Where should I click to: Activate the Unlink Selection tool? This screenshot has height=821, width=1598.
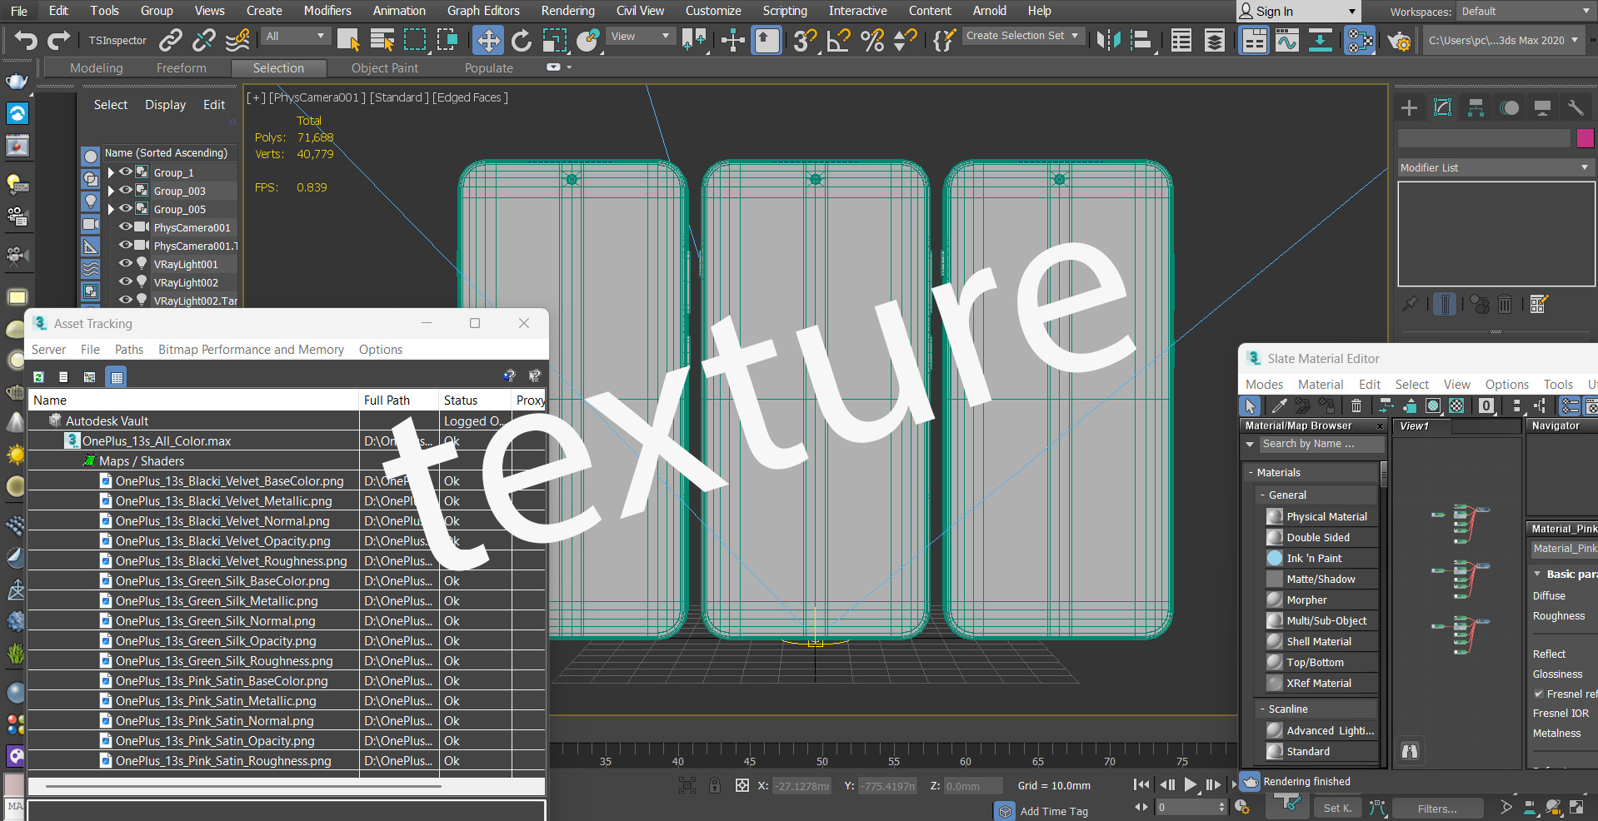tap(204, 40)
